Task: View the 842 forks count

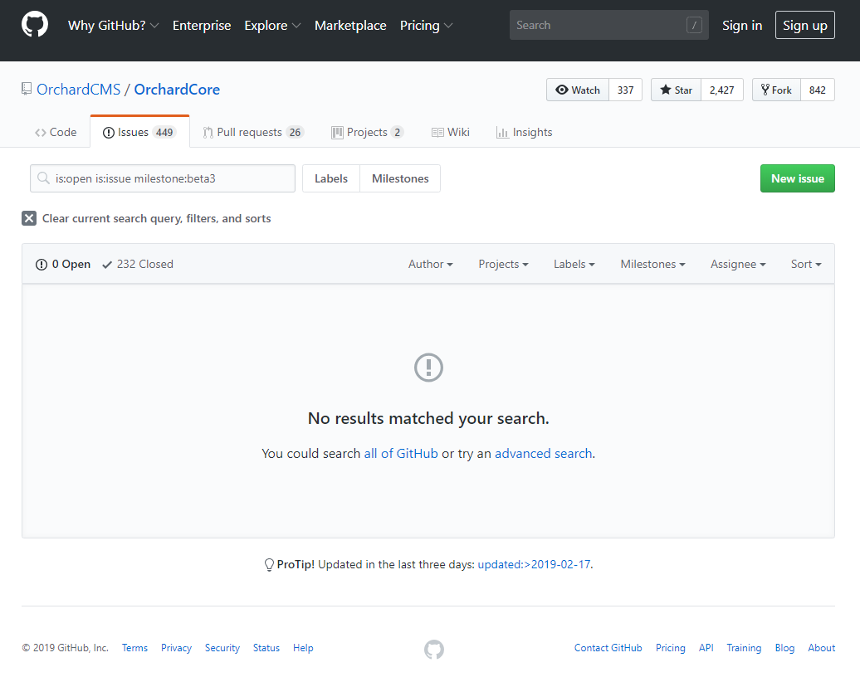Action: (x=817, y=90)
